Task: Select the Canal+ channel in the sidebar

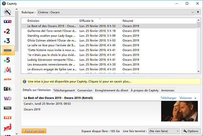Action: pyautogui.click(x=7, y=51)
